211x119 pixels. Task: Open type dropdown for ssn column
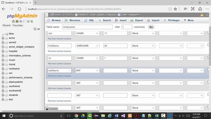click(x=87, y=33)
